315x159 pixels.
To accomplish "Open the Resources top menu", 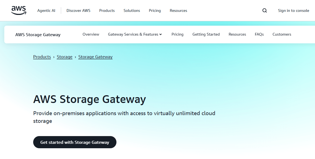I will (178, 10).
